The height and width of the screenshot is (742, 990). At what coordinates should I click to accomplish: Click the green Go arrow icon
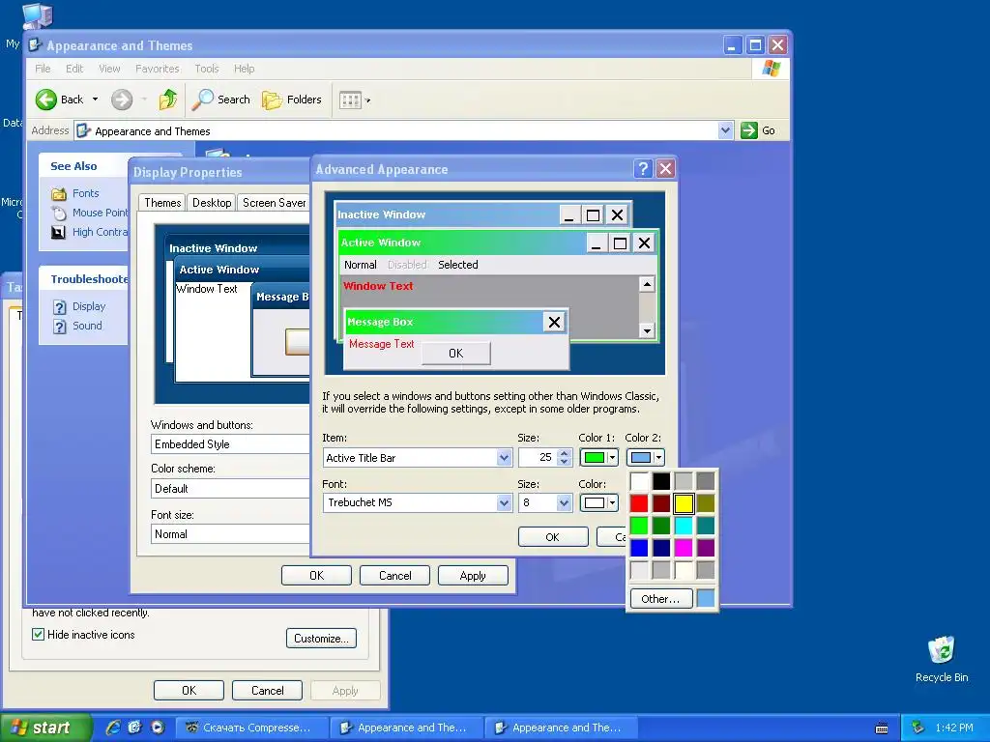point(749,130)
